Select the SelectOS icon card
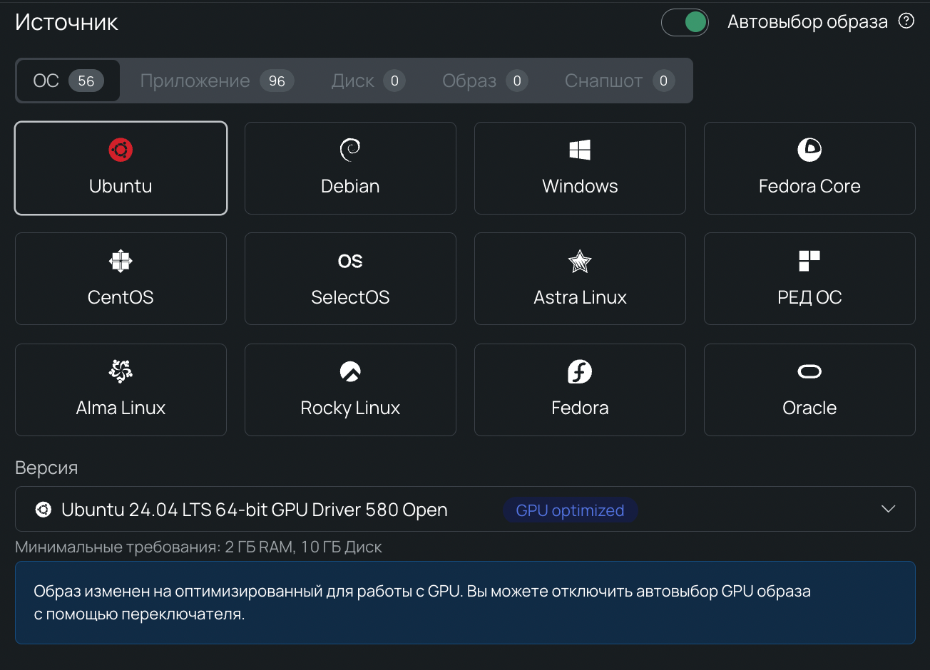 click(350, 279)
